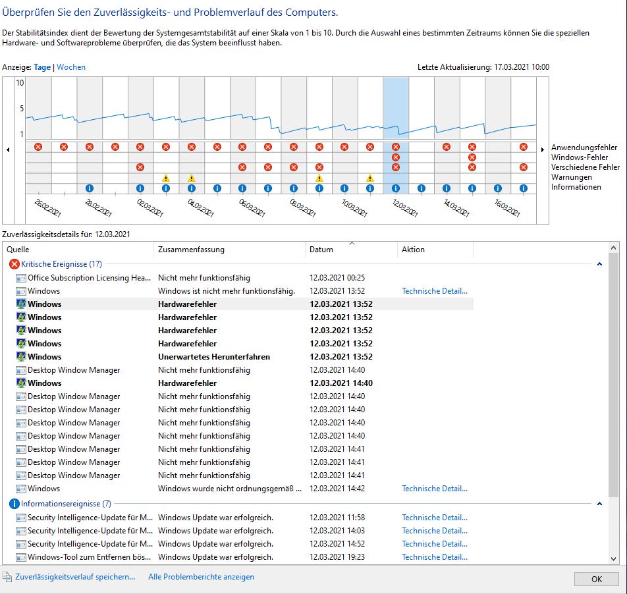627x594 pixels.
Task: Select the Hardwarefehler row dated 14:40
Action: click(244, 383)
